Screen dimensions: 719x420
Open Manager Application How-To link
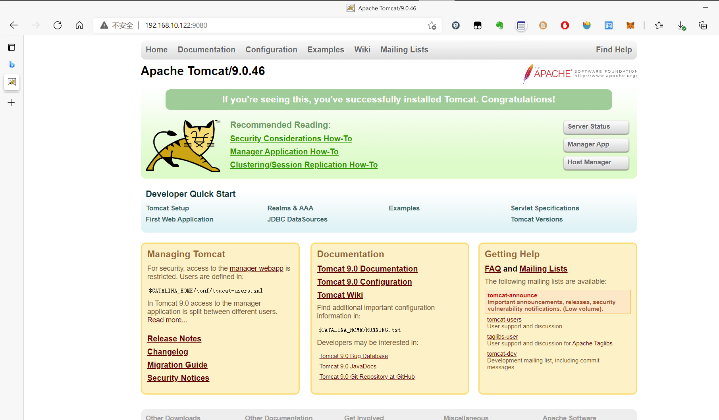point(284,152)
